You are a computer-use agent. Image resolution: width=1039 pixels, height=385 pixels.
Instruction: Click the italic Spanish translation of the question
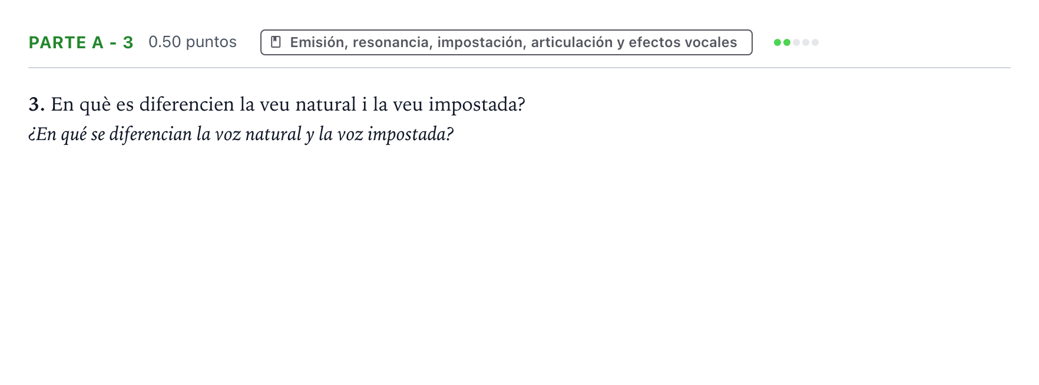click(x=241, y=135)
